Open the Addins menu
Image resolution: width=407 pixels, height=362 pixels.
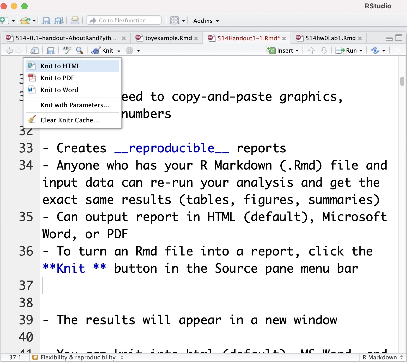click(206, 21)
